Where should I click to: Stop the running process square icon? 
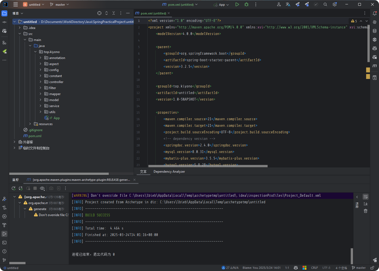(x=35, y=188)
